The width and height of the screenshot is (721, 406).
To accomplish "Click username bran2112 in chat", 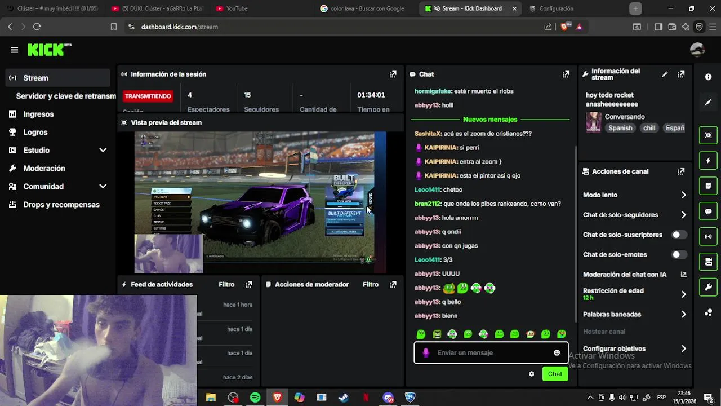I will pyautogui.click(x=427, y=204).
